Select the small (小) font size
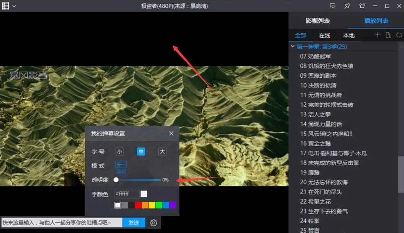404x233 pixels. (x=120, y=152)
